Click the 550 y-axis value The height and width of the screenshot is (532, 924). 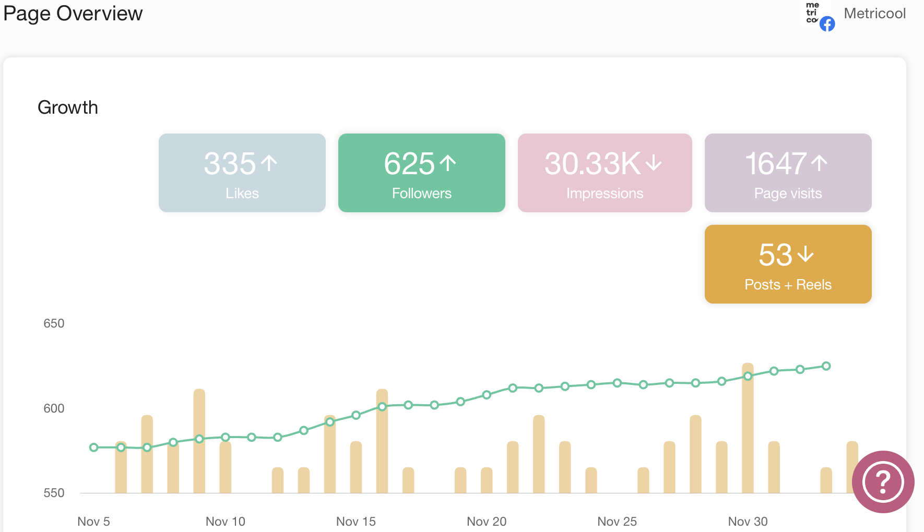[54, 493]
